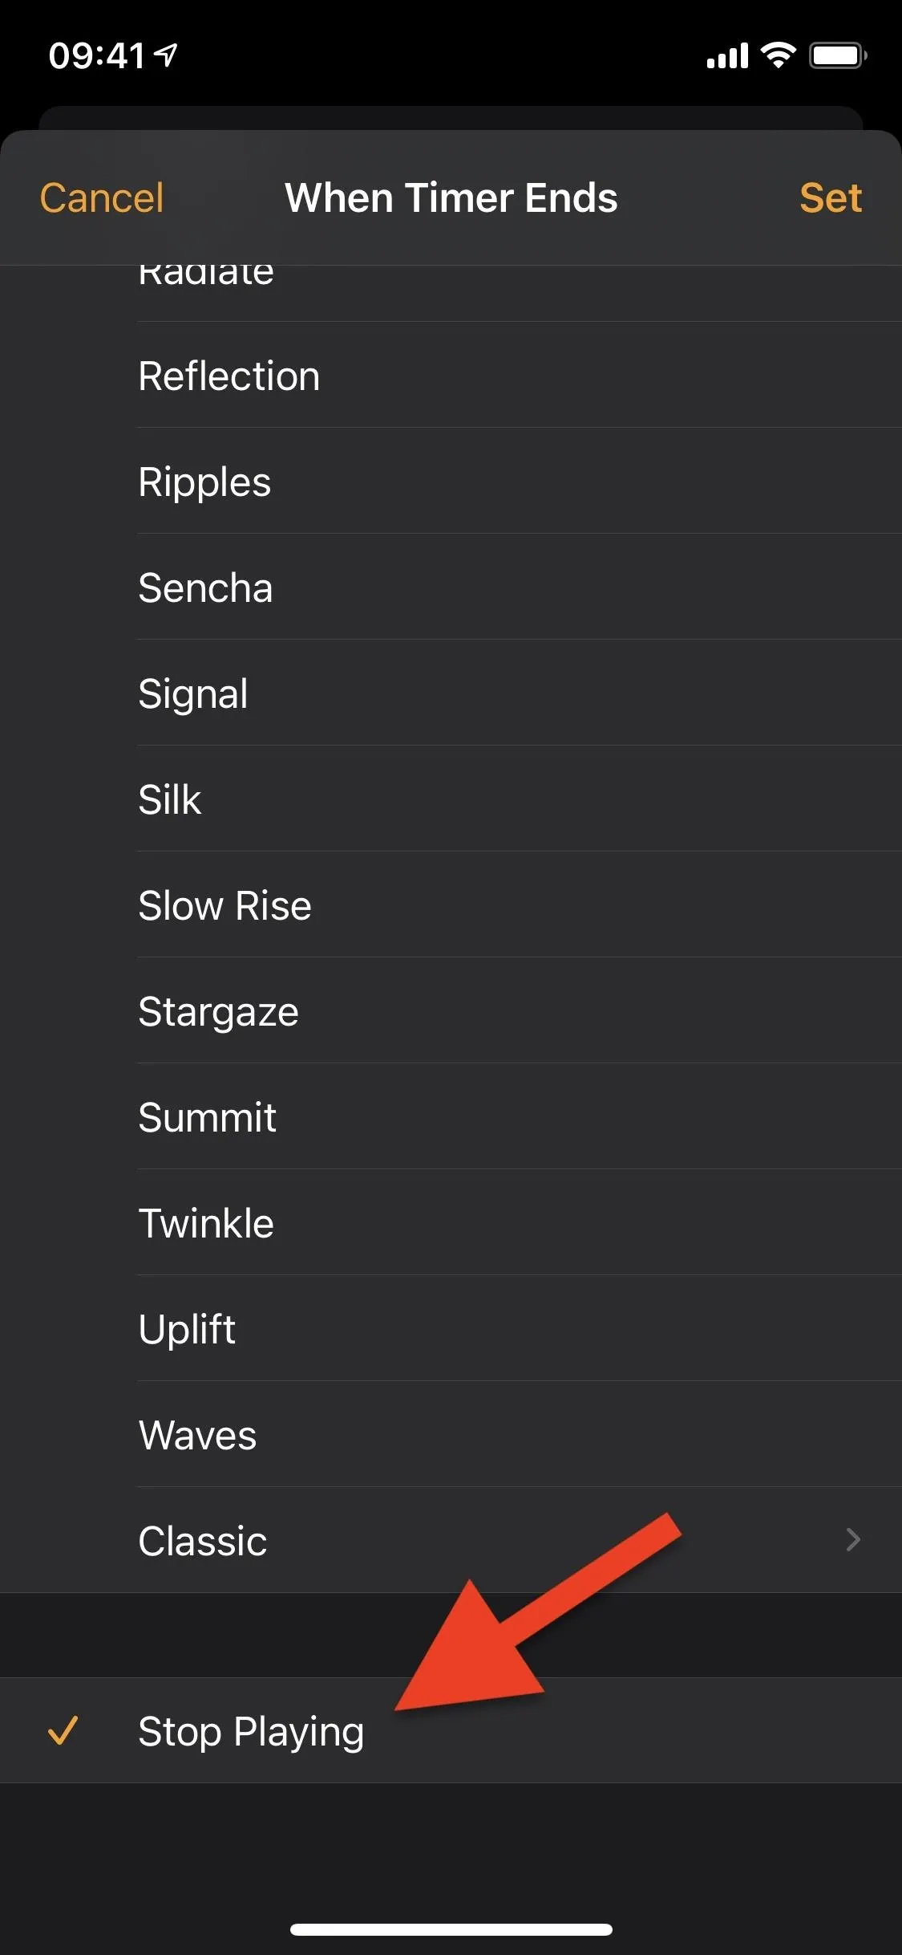Viewport: 902px width, 1955px height.
Task: Choose the Reflection sound
Action: coord(451,375)
